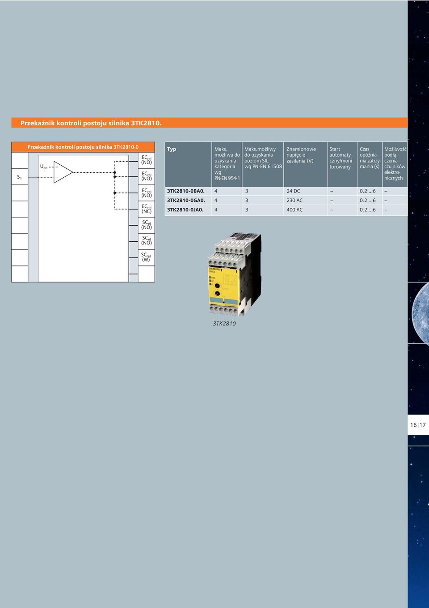Select diagram title "Przekaźnik kontroli postoju silnika 3TK2810-0"

[83, 147]
